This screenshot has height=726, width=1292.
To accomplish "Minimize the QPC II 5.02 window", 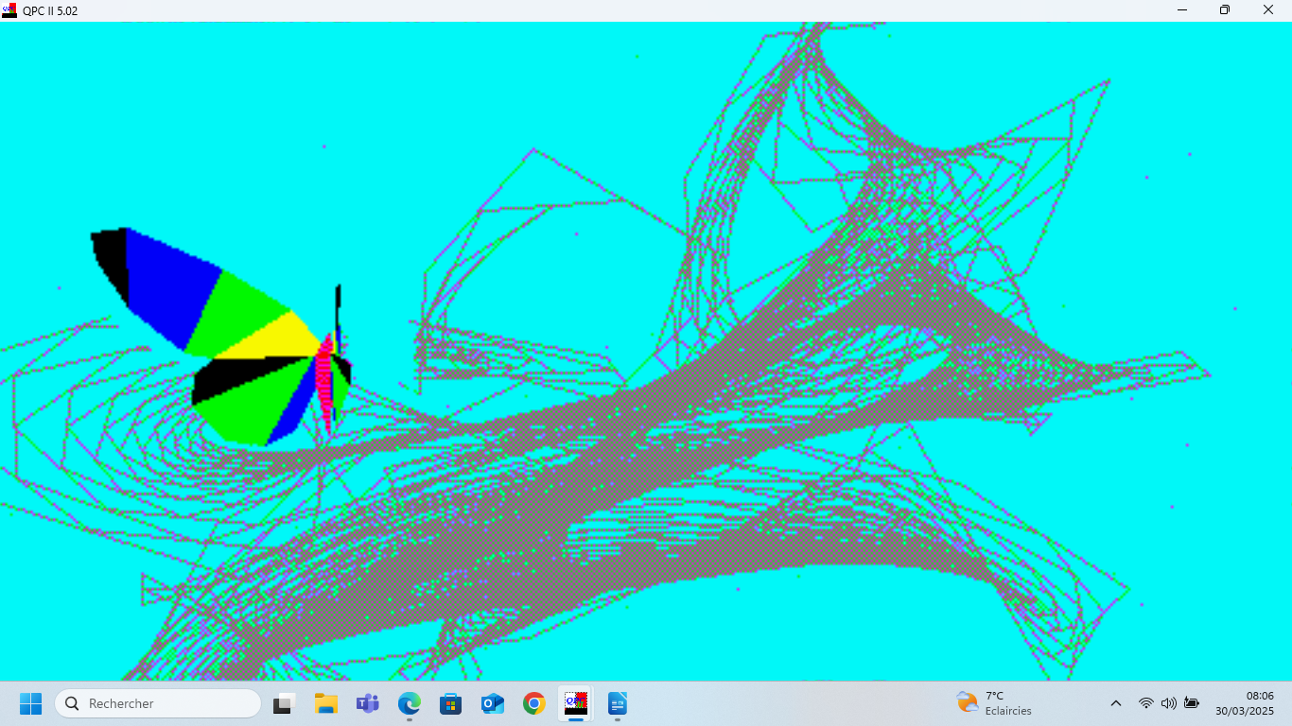I will click(x=1182, y=10).
